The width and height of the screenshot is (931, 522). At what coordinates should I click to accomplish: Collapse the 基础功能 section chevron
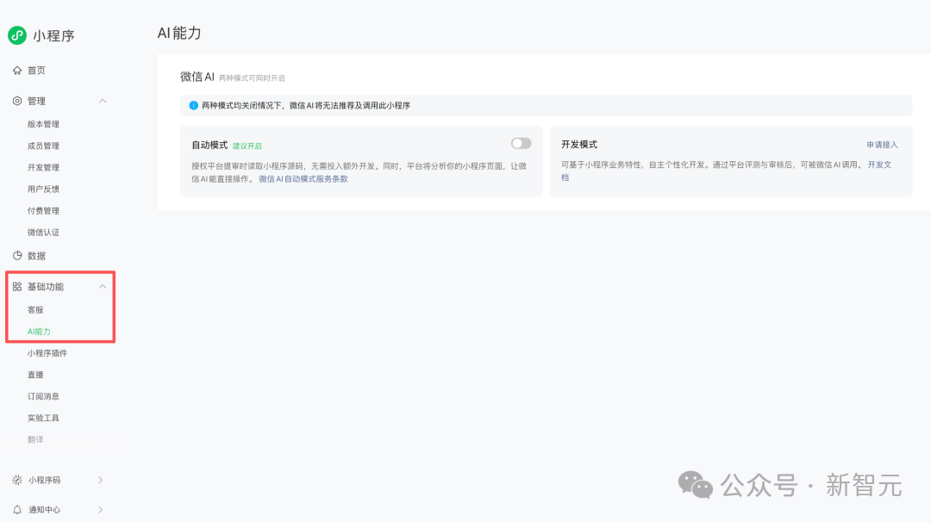[102, 287]
